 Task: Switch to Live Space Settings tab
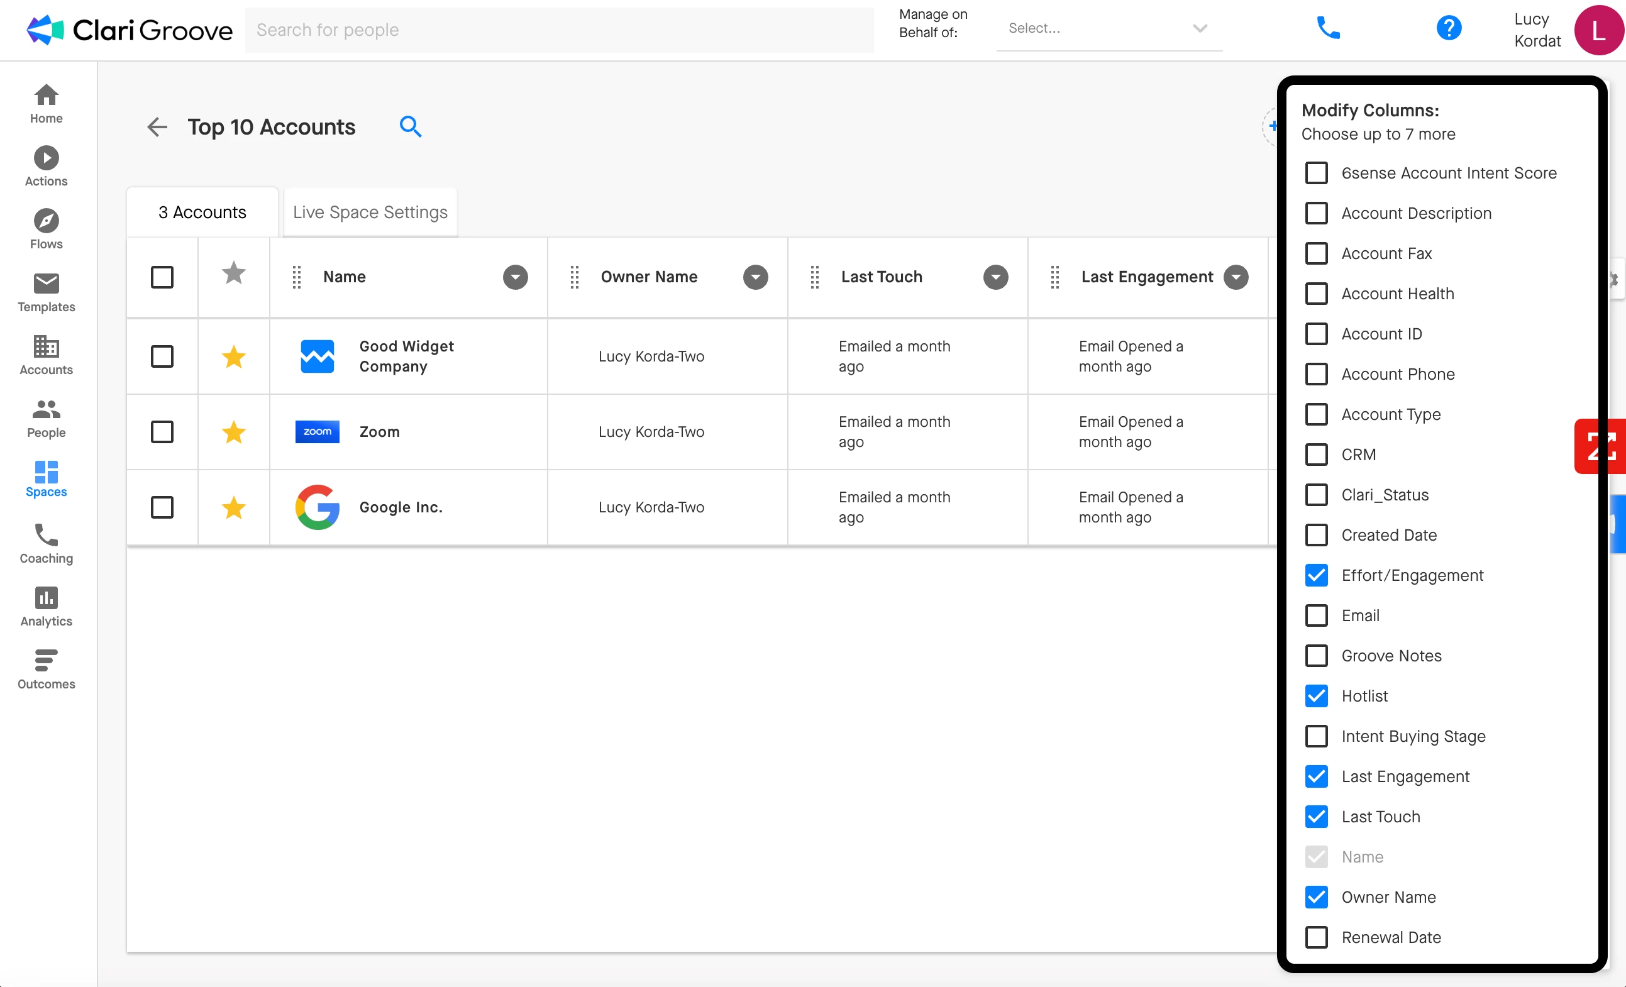[x=370, y=212]
